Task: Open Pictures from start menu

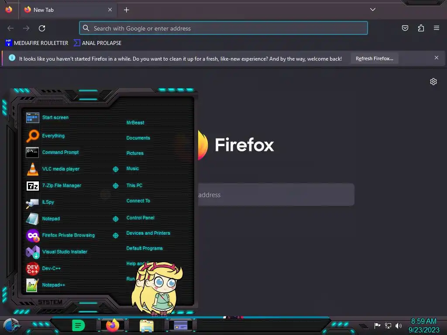Action: coord(135,153)
